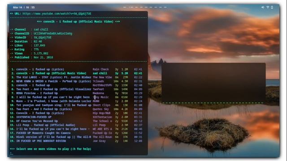Click the YouTube URL in the terminal
The width and height of the screenshot is (287, 161).
click(57, 13)
